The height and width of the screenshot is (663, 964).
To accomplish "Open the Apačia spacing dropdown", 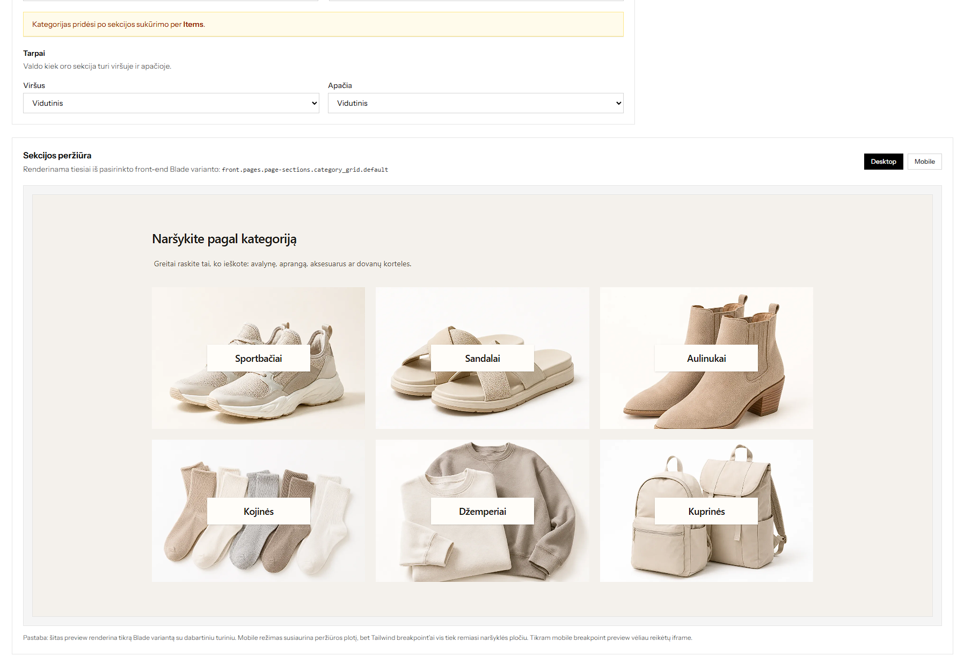I will 476,103.
